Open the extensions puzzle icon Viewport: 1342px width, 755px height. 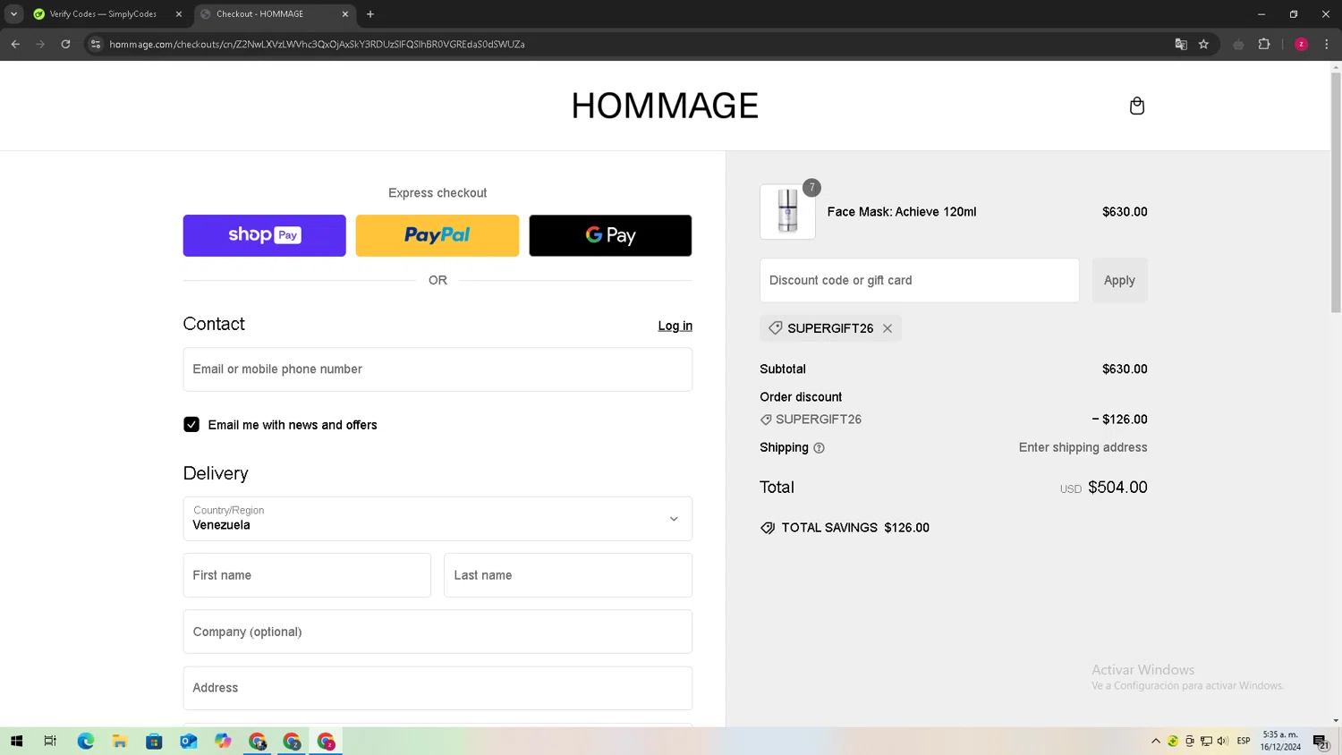pyautogui.click(x=1264, y=44)
